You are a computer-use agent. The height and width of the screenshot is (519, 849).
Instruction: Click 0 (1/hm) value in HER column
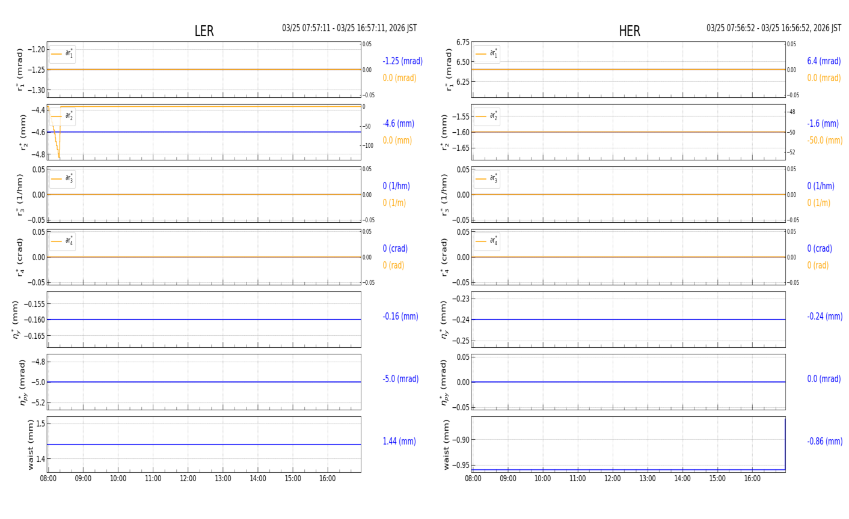click(x=821, y=186)
